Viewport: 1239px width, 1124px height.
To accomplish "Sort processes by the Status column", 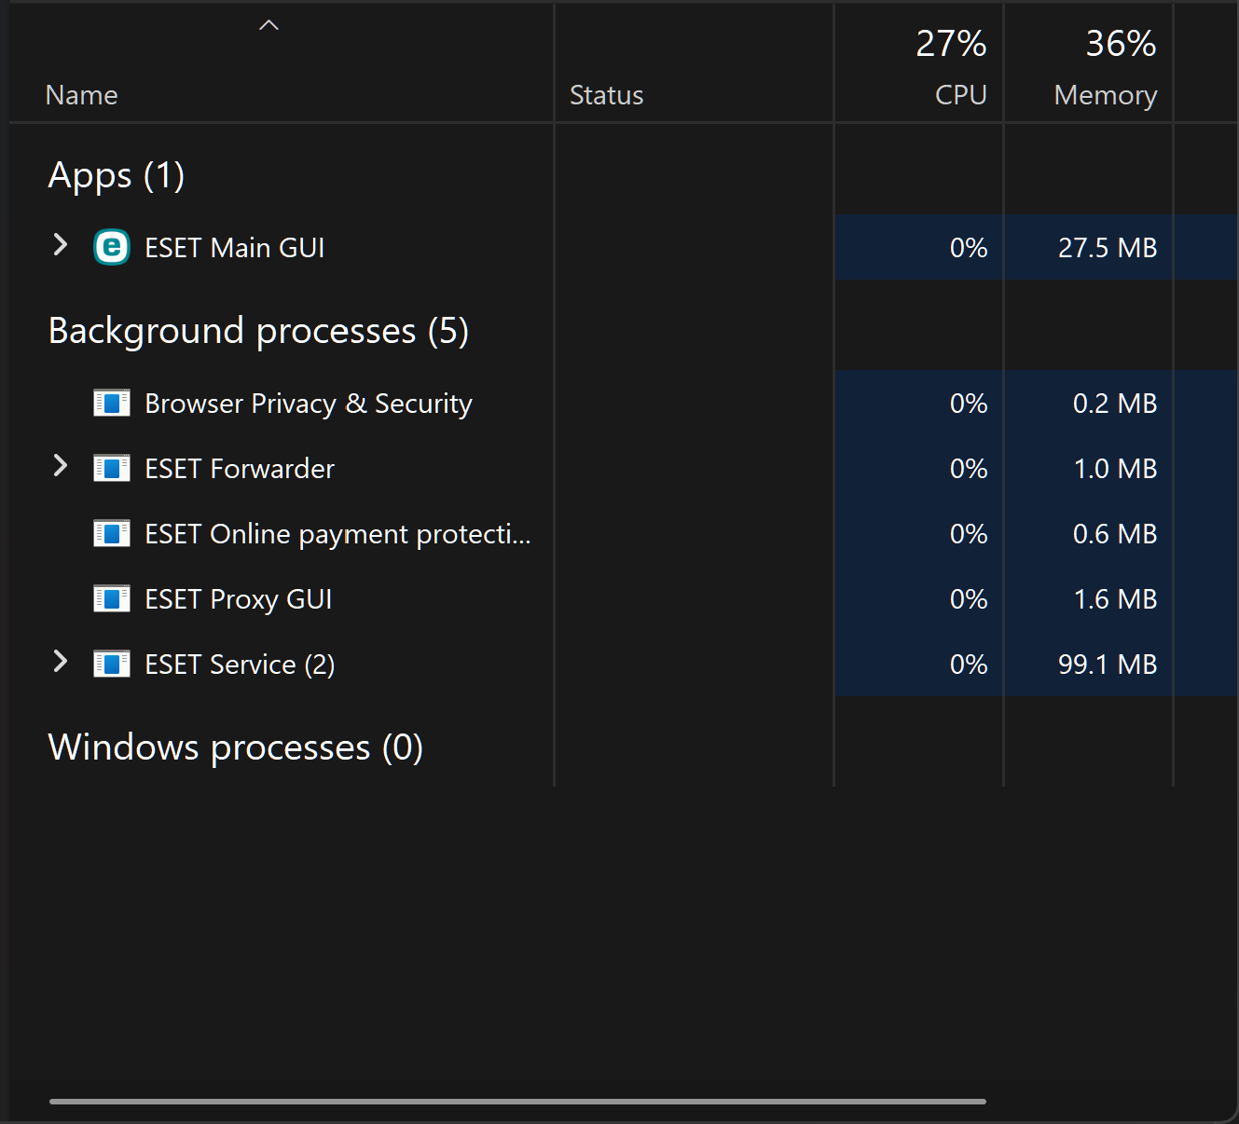I will [x=606, y=95].
